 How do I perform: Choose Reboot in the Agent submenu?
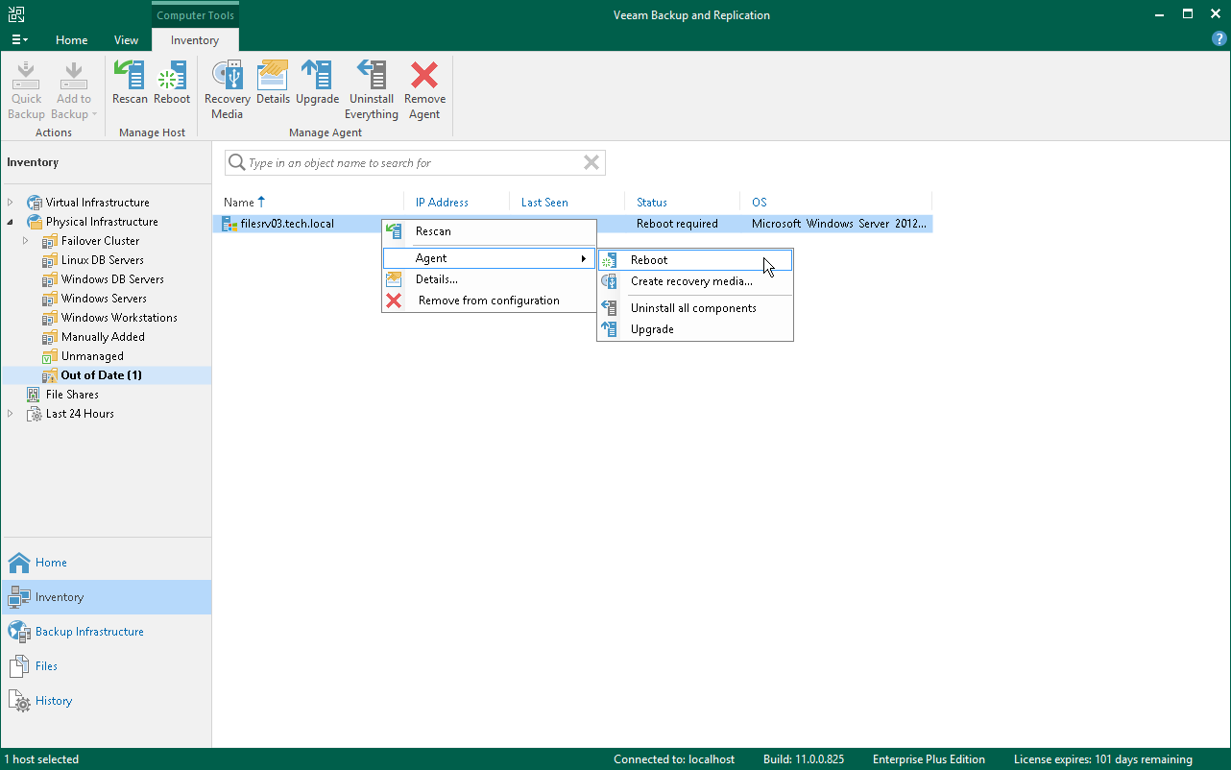pyautogui.click(x=695, y=260)
